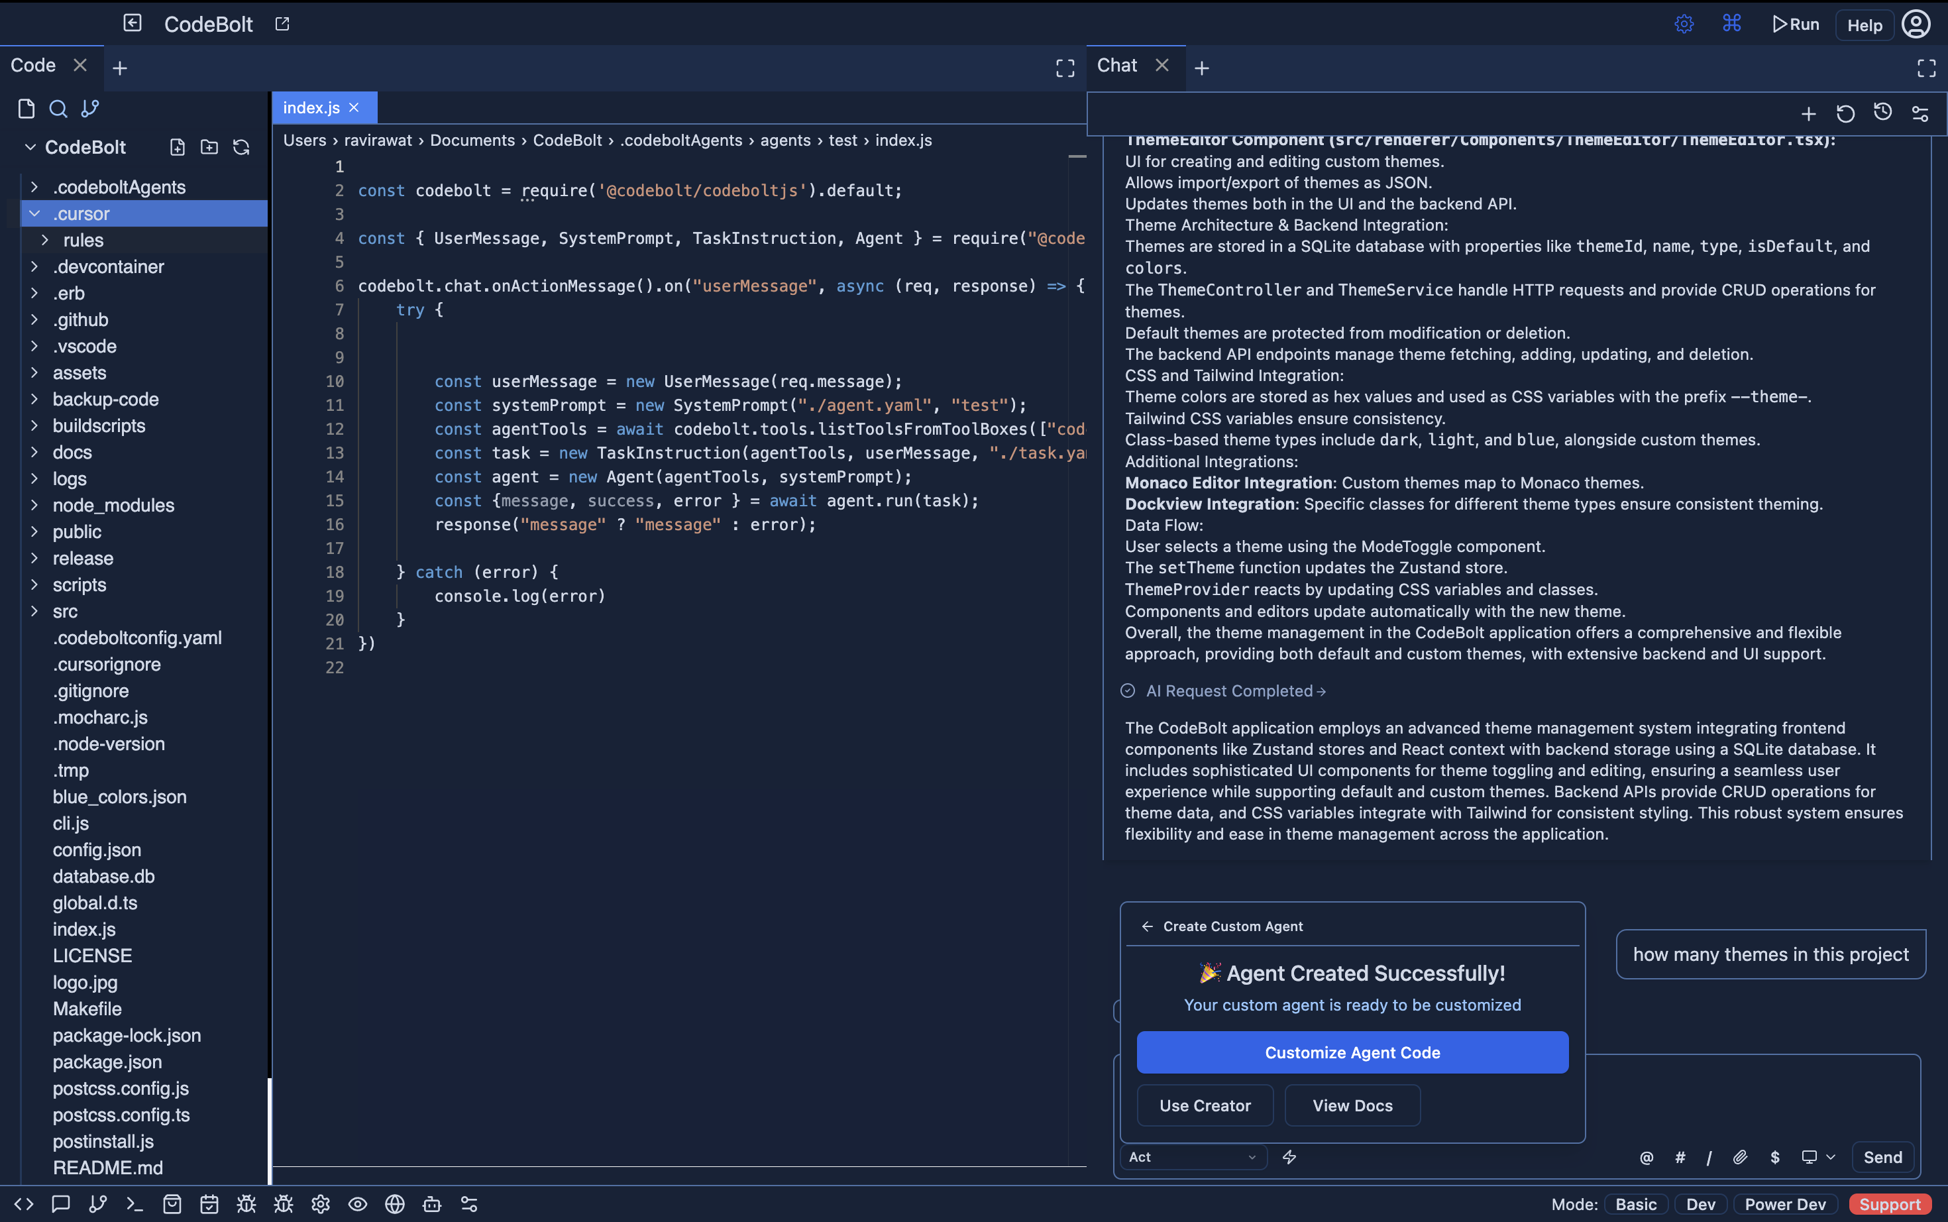Click the eye preview icon in bottom bar
The image size is (1948, 1222).
pyautogui.click(x=358, y=1204)
